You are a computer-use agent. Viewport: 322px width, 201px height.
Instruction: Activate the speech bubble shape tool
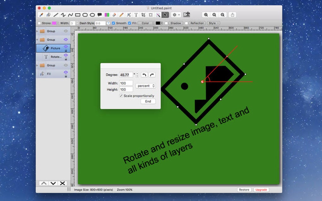[x=99, y=15]
